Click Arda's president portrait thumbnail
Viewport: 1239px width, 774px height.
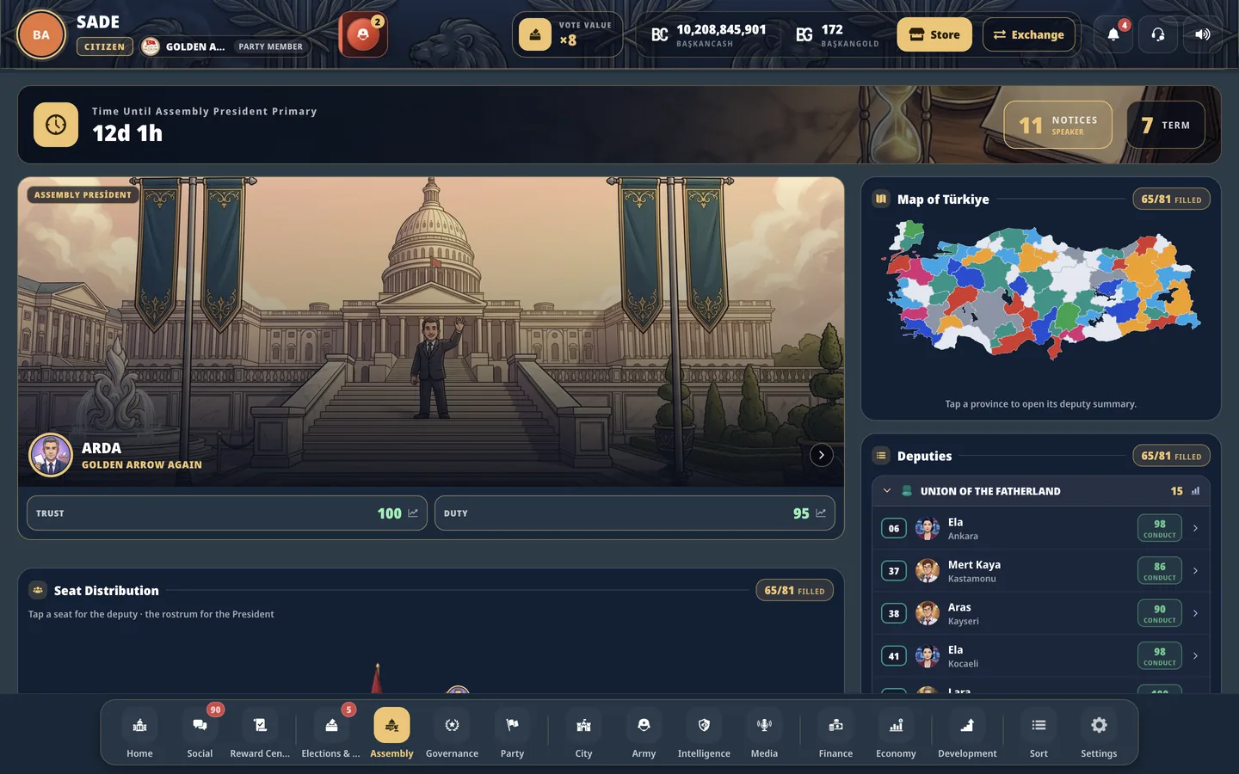coord(51,455)
